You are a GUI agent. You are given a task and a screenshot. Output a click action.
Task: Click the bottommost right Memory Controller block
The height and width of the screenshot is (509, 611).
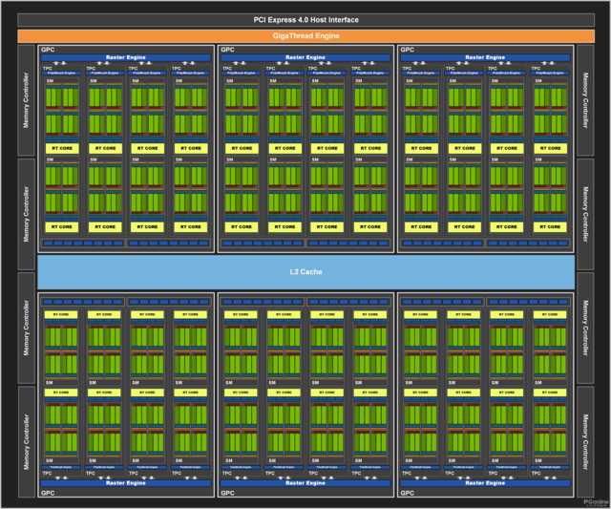click(585, 441)
